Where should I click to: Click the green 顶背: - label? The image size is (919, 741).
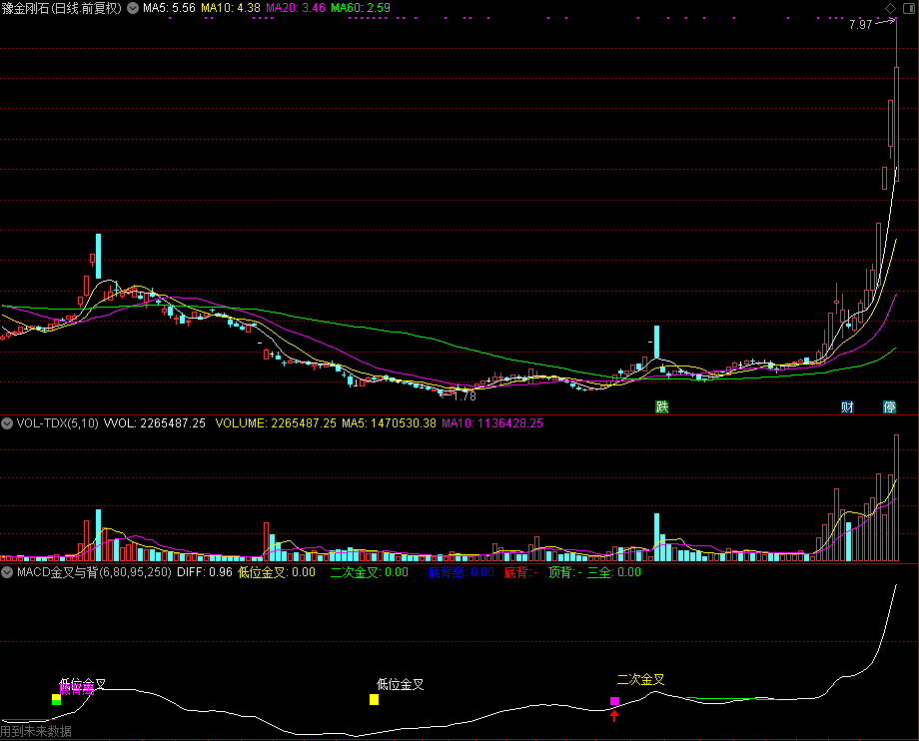(x=565, y=572)
